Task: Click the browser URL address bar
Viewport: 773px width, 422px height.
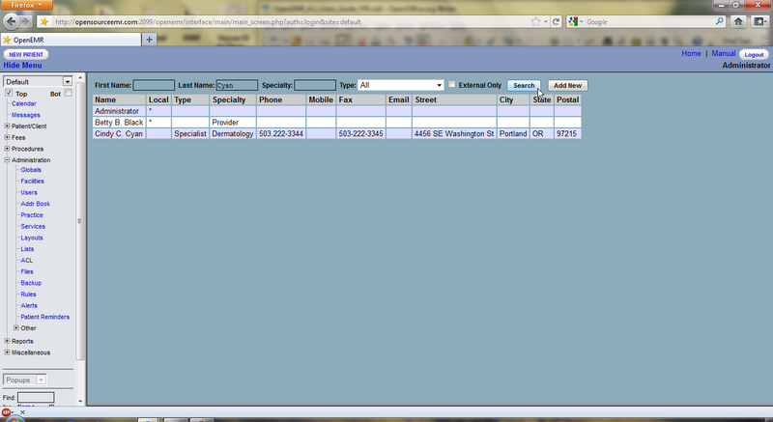Action: (x=291, y=21)
